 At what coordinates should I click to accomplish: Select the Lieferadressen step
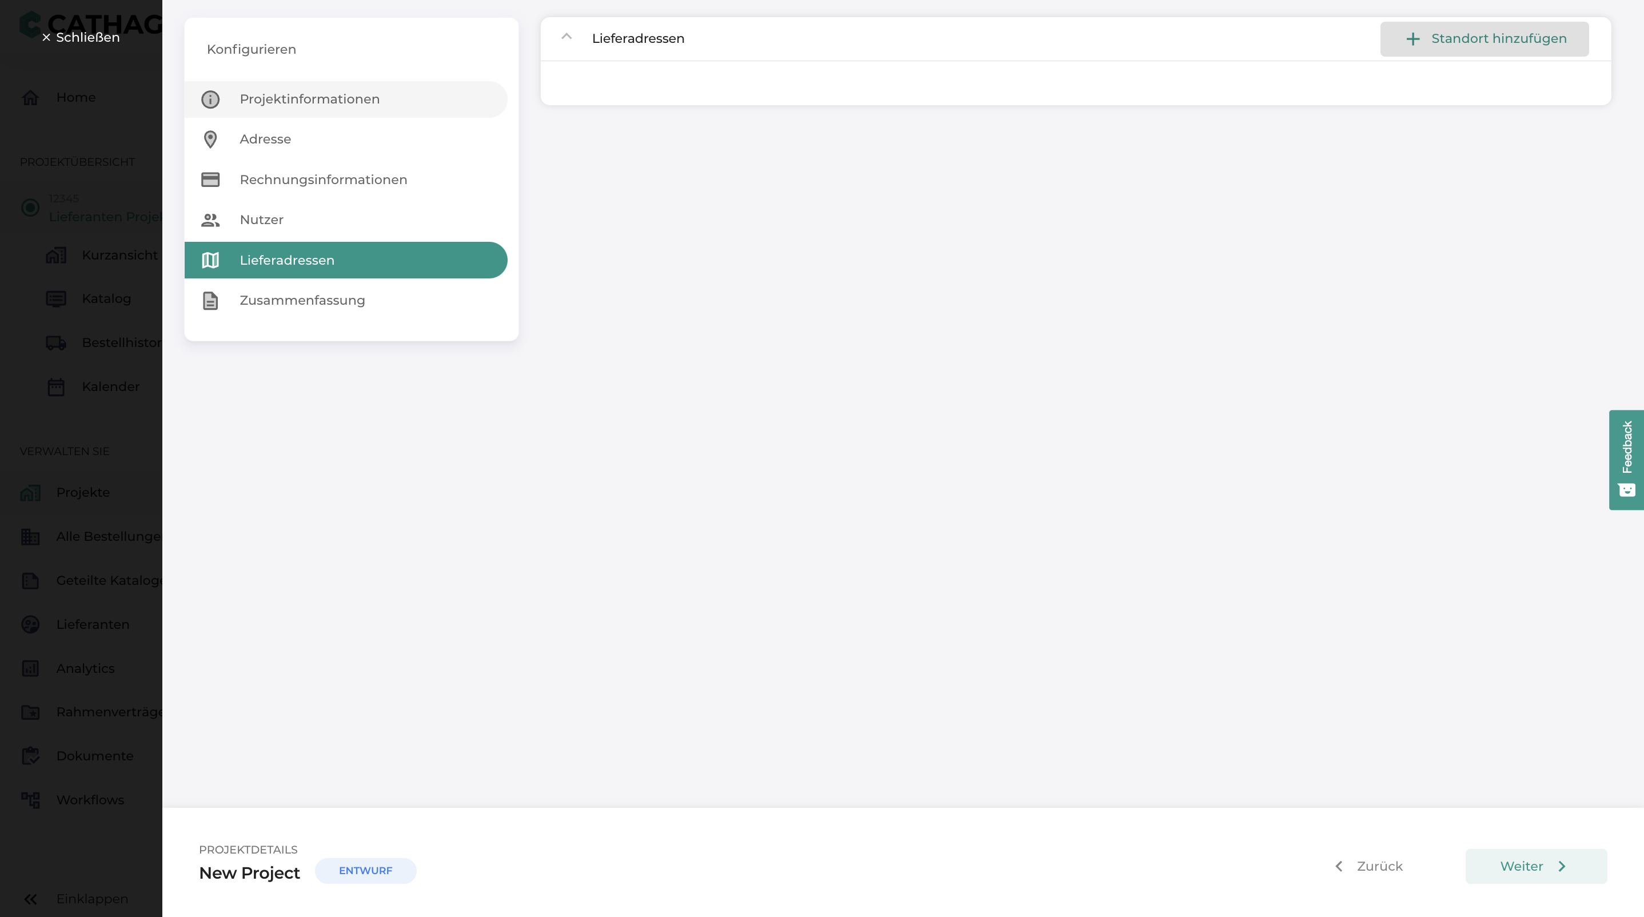point(346,260)
